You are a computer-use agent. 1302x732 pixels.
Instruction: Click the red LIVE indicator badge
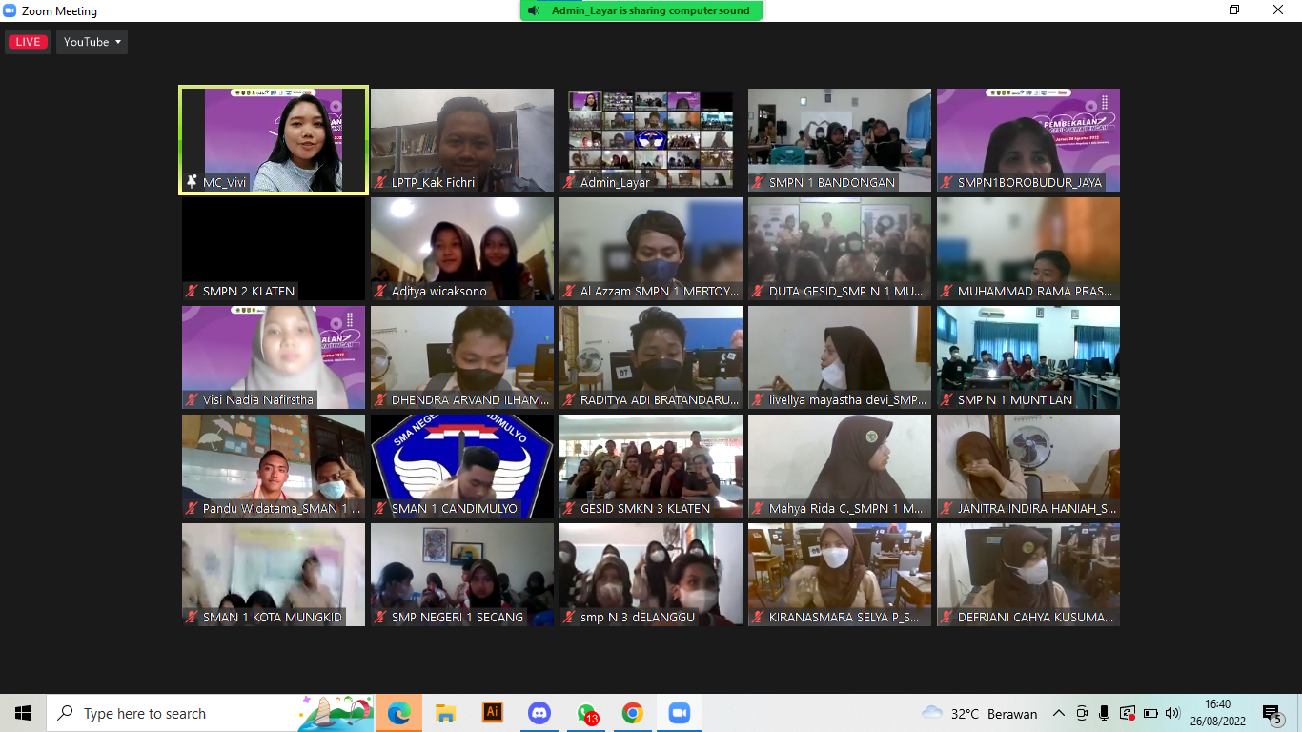[x=28, y=42]
